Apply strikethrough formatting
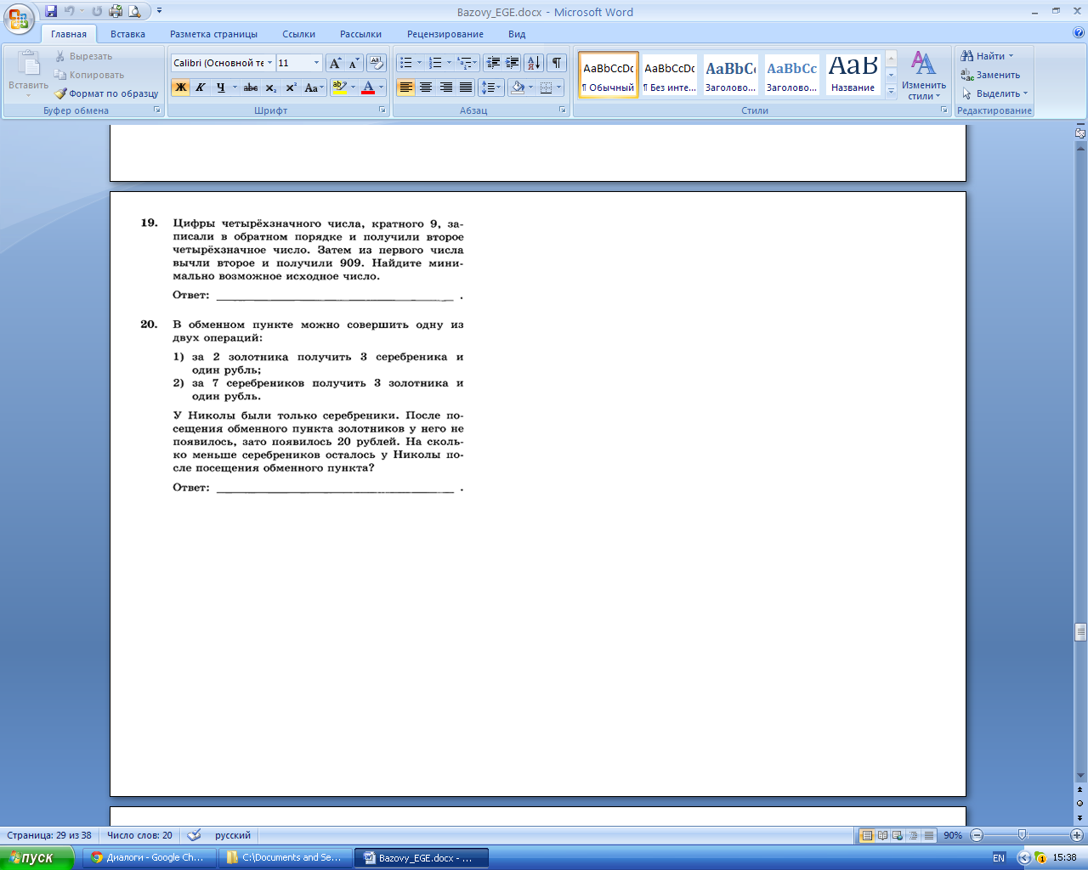Viewport: 1088px width, 870px height. (x=250, y=88)
